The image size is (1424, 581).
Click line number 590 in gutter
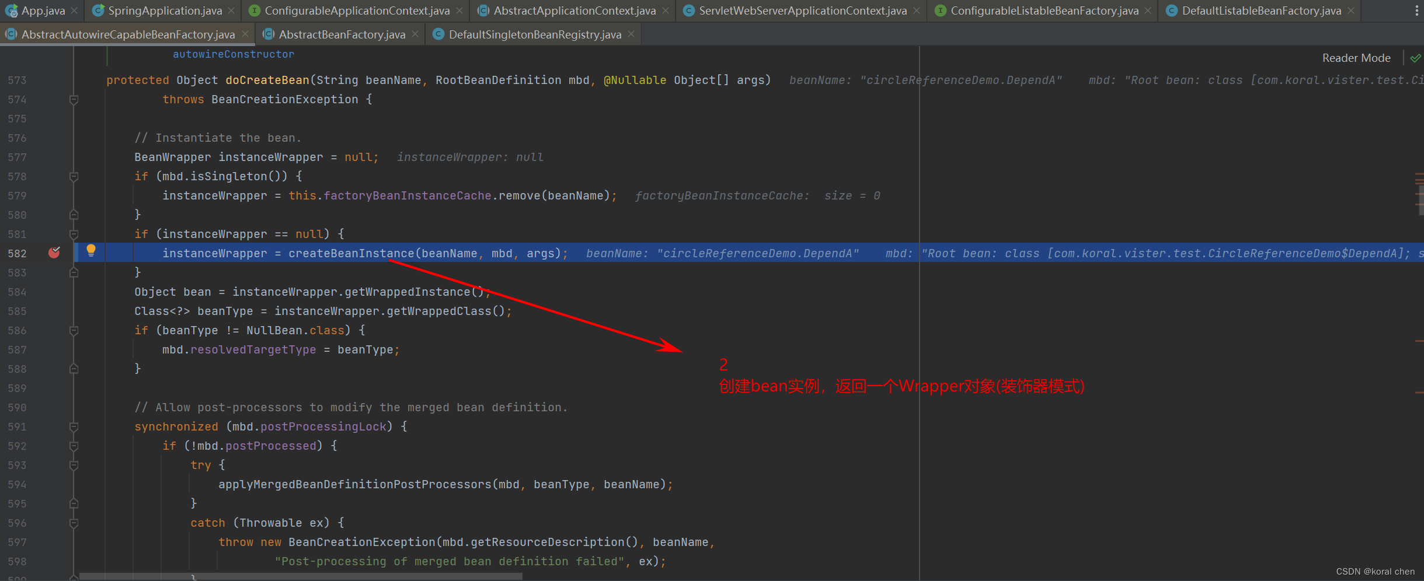[x=17, y=407]
